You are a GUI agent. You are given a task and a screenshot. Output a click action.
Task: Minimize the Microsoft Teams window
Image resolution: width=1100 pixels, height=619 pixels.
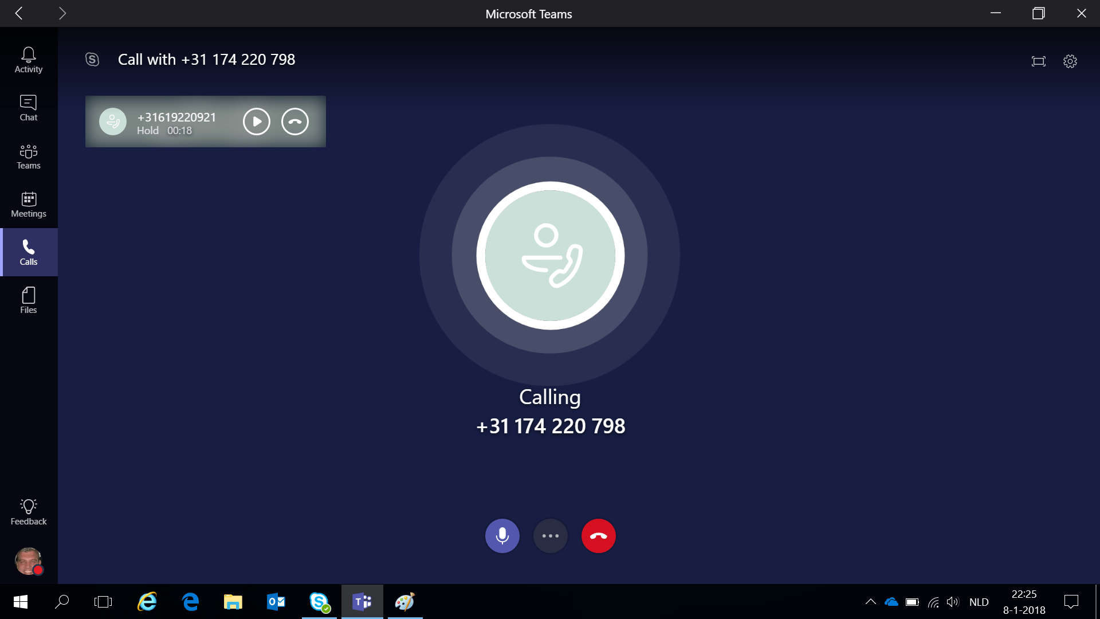point(996,13)
